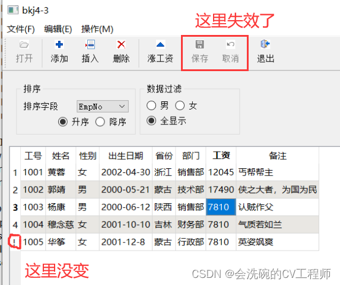Click remark cell 英姿飒爽
The height and width of the screenshot is (285, 340).
pos(278,242)
